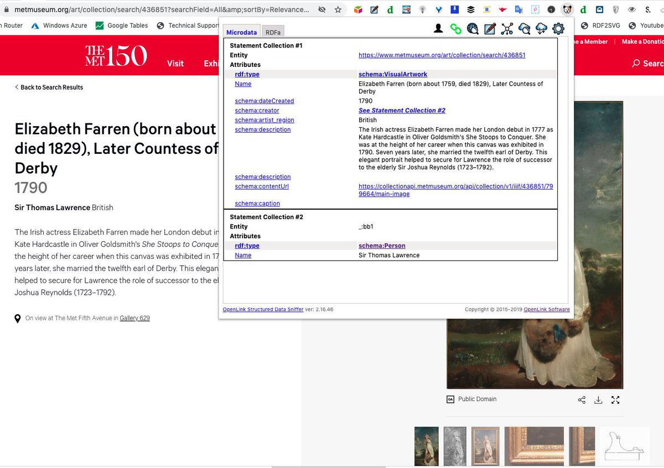
Task: Click the map pin location icon
Action: 18,319
